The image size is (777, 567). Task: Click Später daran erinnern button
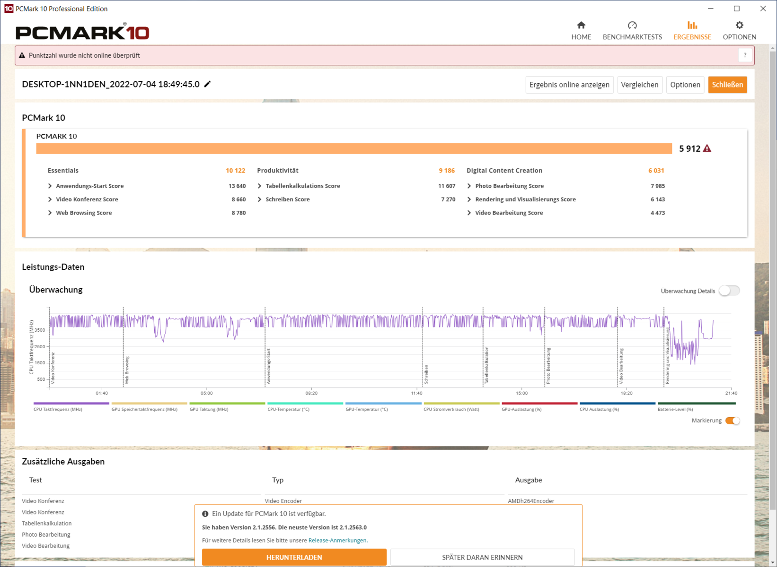[x=482, y=557]
